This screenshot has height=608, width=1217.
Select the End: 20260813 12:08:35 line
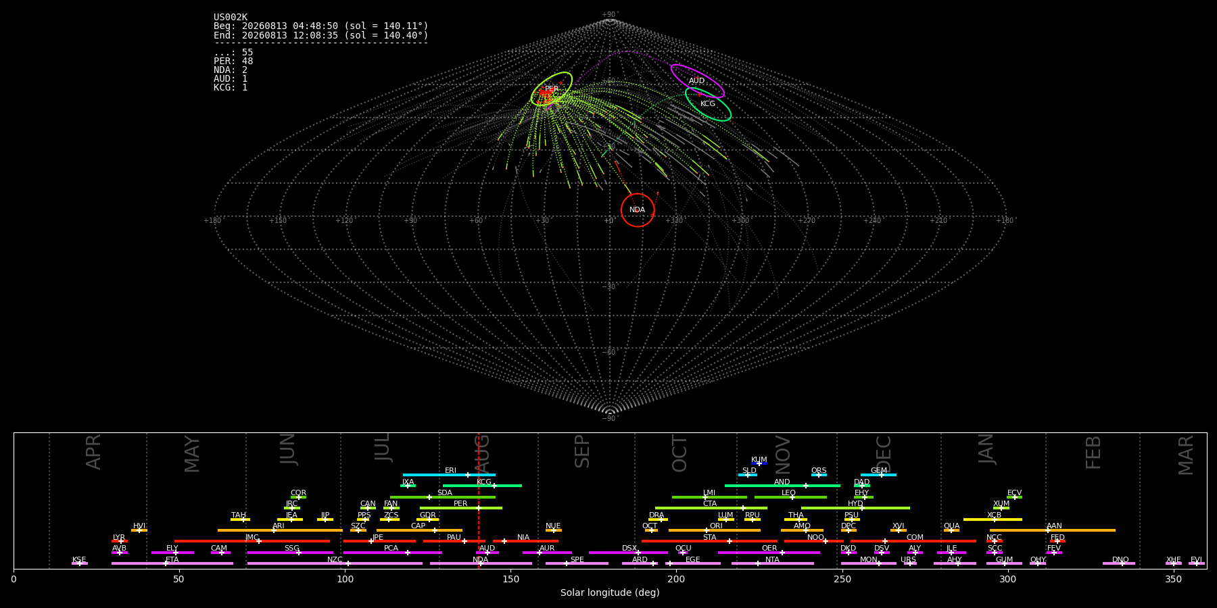click(x=321, y=35)
